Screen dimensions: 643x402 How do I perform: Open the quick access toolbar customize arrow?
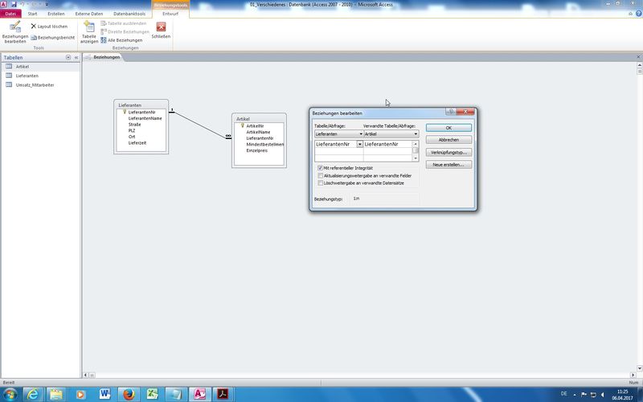tap(47, 5)
